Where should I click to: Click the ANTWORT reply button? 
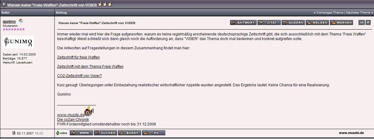coord(243,22)
